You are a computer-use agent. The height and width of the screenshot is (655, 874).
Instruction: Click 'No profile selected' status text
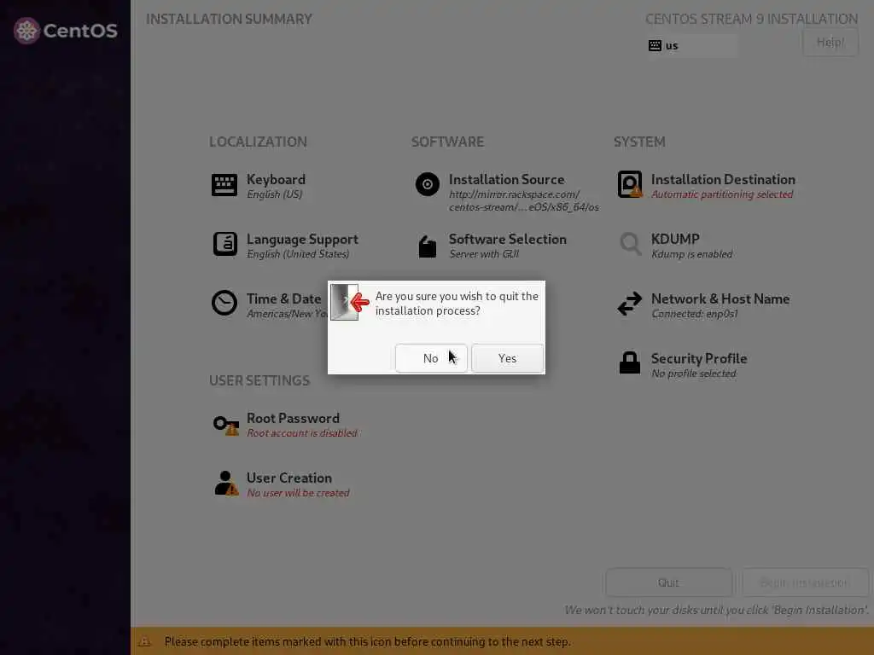[693, 374]
